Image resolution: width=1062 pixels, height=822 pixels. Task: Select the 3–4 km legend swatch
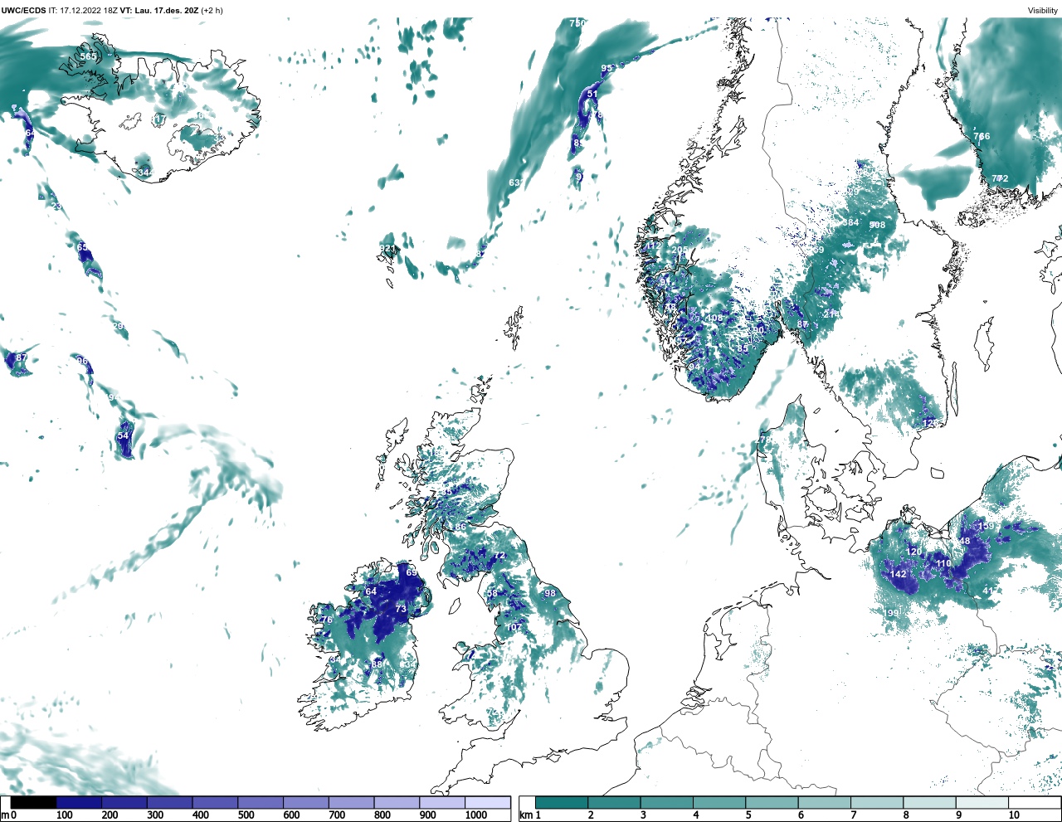click(666, 802)
